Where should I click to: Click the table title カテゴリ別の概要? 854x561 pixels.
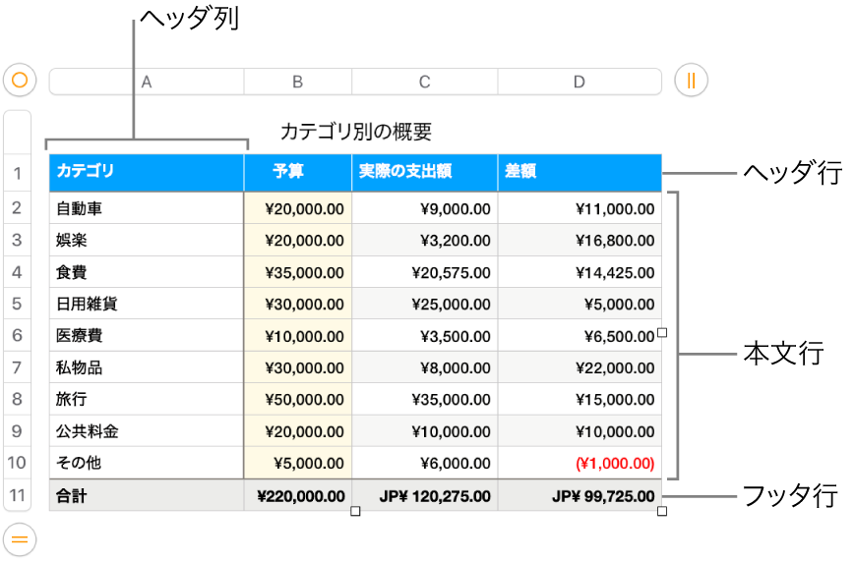coord(356,132)
